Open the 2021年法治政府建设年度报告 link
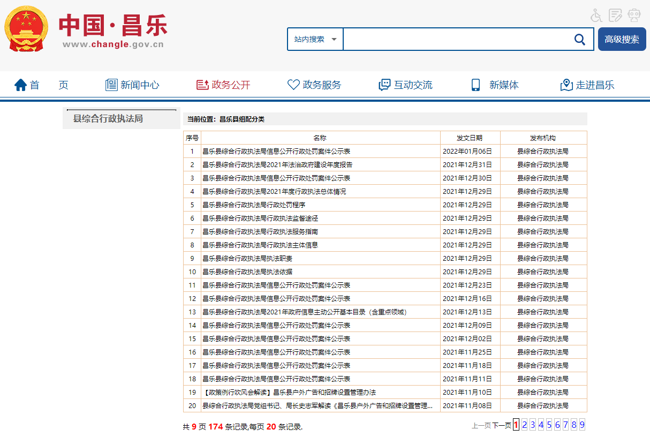This screenshot has width=650, height=437. (277, 164)
